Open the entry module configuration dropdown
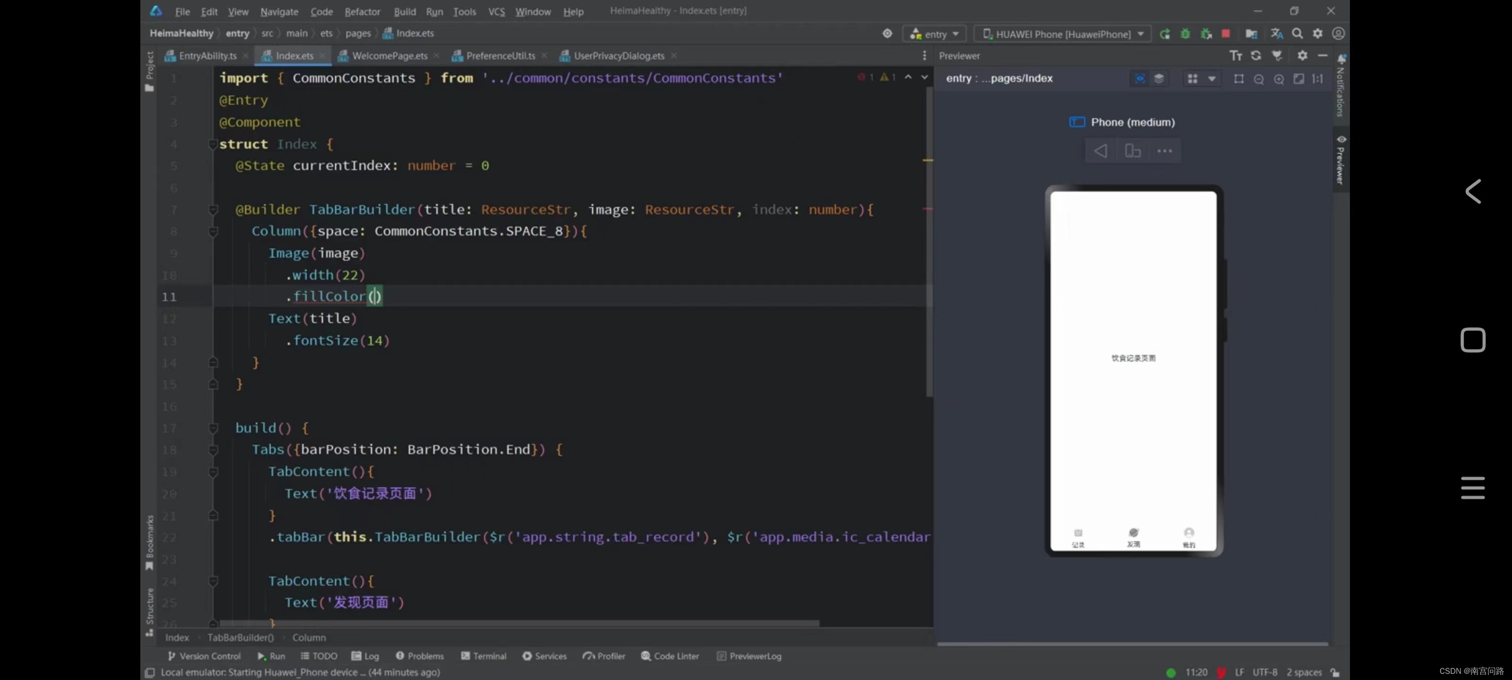Viewport: 1512px width, 680px height. (x=935, y=34)
